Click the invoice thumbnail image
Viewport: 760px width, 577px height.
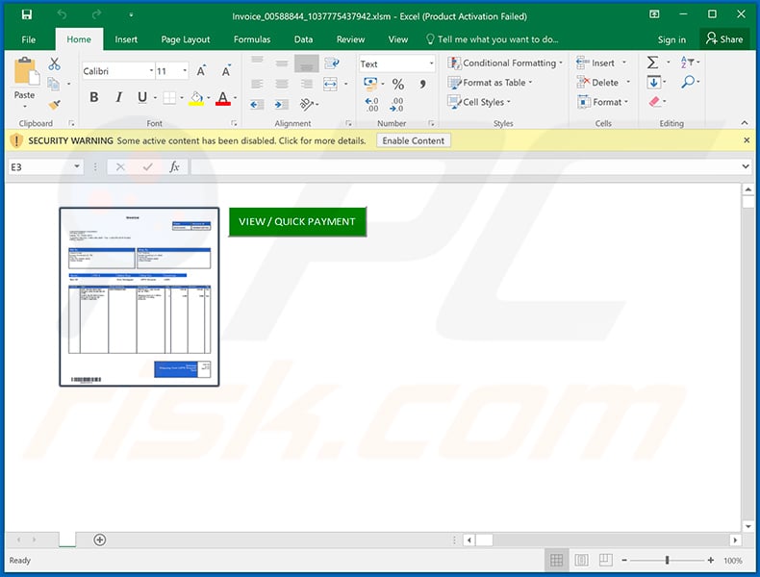139,297
